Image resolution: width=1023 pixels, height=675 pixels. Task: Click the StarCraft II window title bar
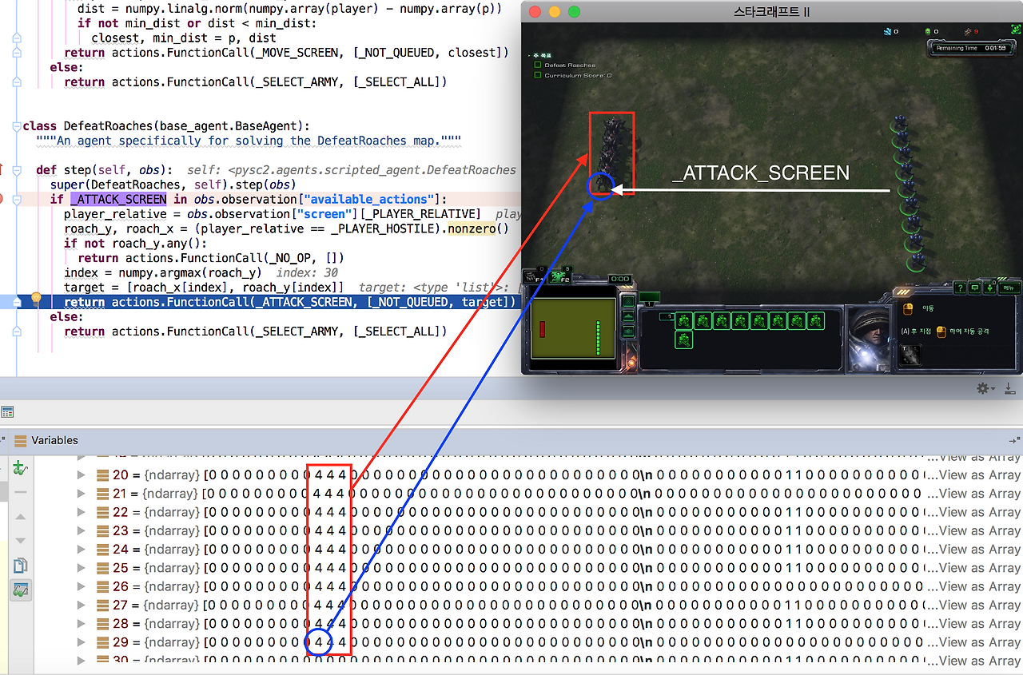point(771,12)
